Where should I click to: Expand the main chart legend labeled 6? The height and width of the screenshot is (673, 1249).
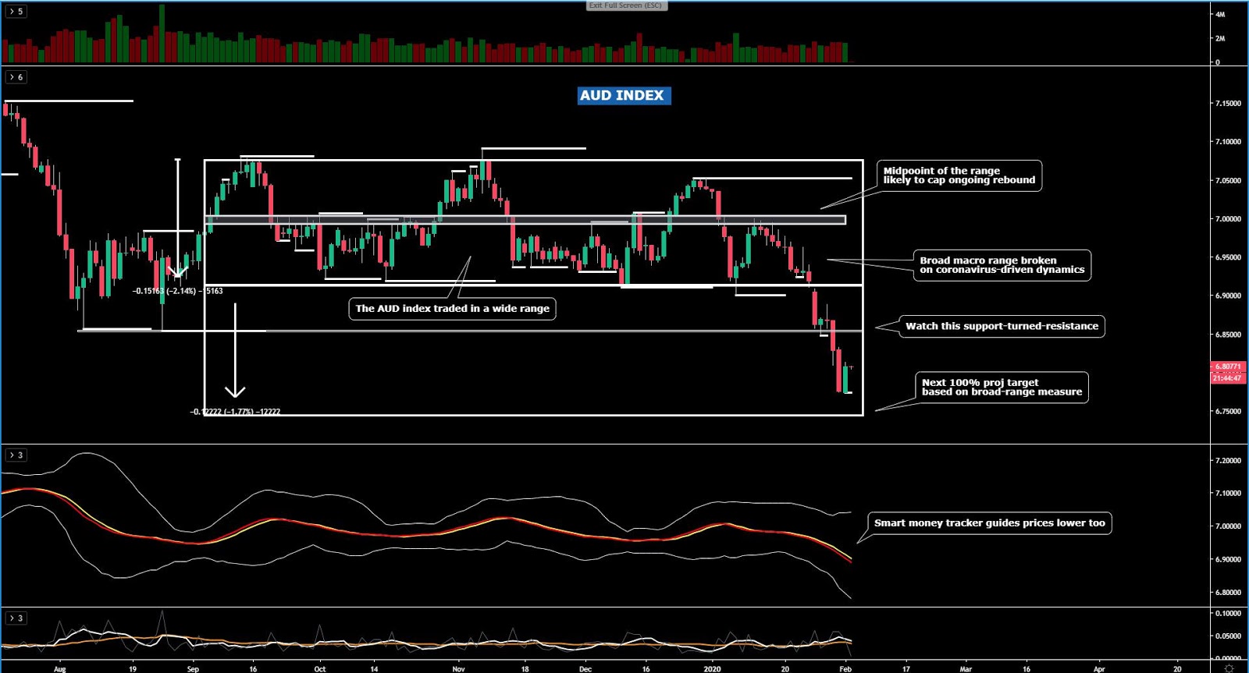(x=16, y=77)
